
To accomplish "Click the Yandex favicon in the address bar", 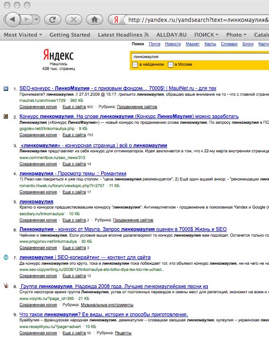I will tap(116, 20).
